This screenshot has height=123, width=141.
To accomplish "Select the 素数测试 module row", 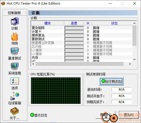I will [x=82, y=39].
